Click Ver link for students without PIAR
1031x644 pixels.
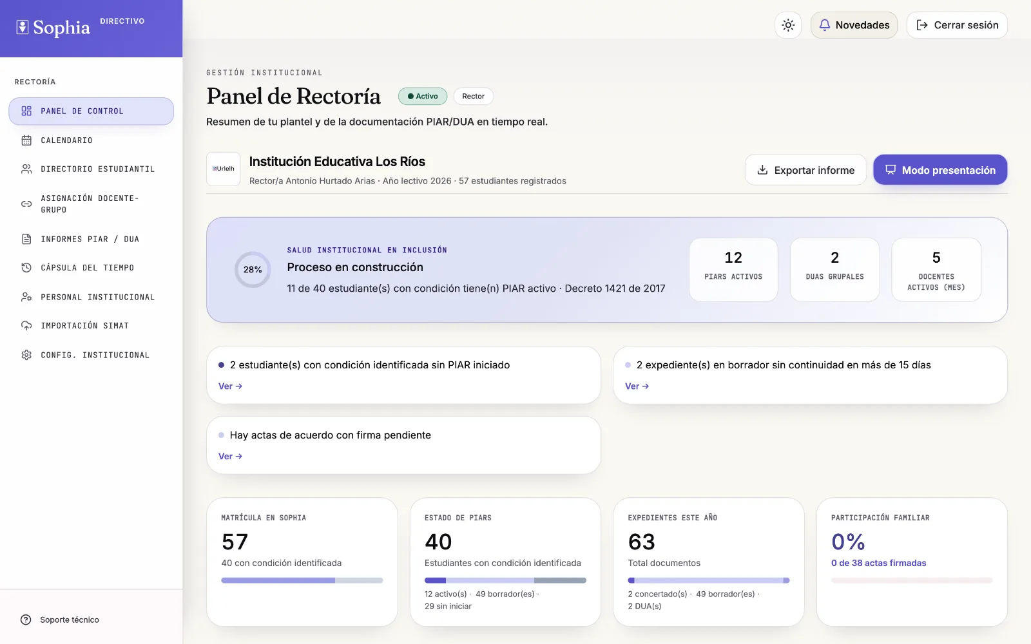click(230, 386)
